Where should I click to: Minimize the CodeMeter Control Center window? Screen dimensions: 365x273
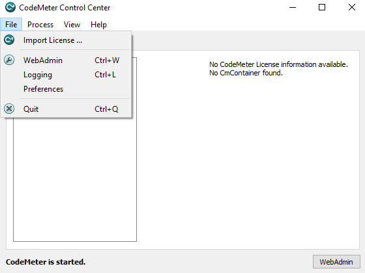[x=293, y=7]
